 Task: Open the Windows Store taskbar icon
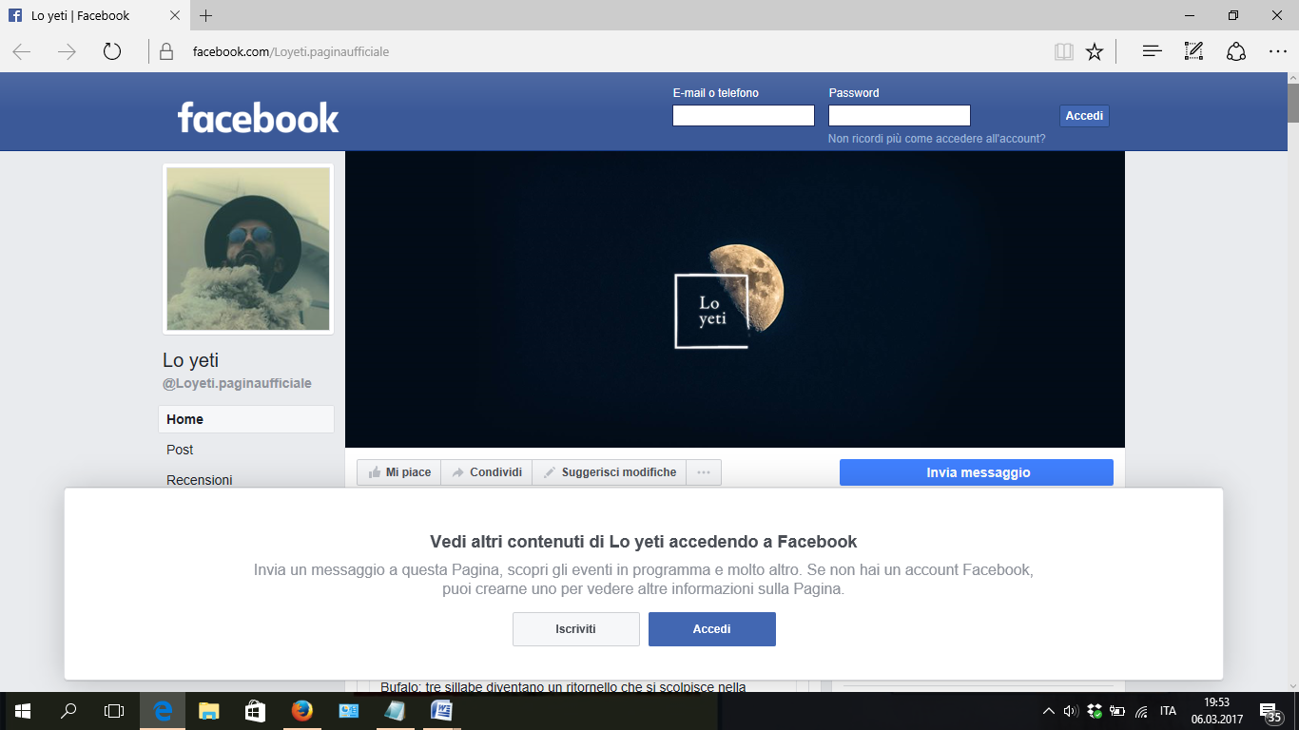[256, 711]
